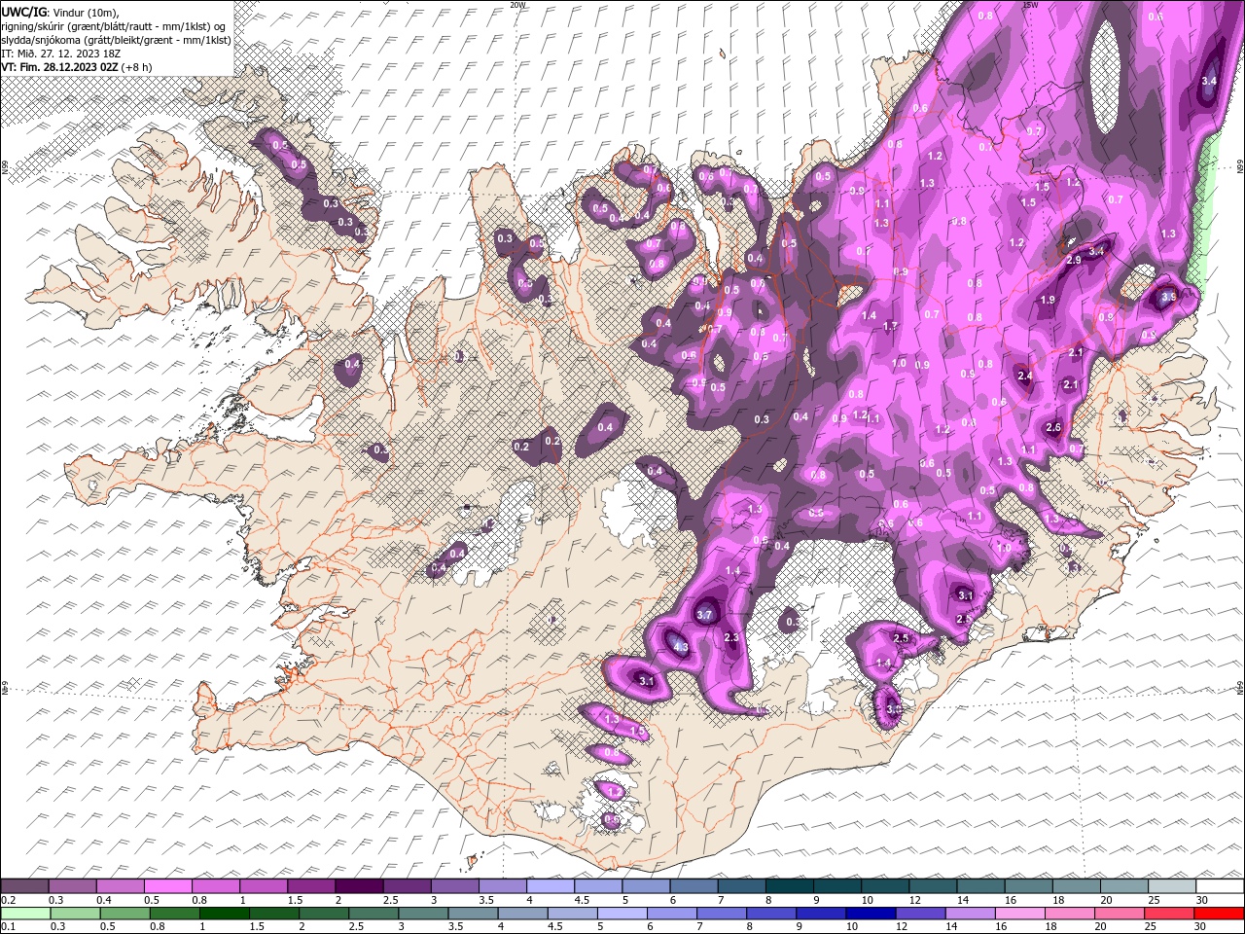
Task: Pick the pale periwinkle 4 swatch in upper legend
Action: [551, 886]
